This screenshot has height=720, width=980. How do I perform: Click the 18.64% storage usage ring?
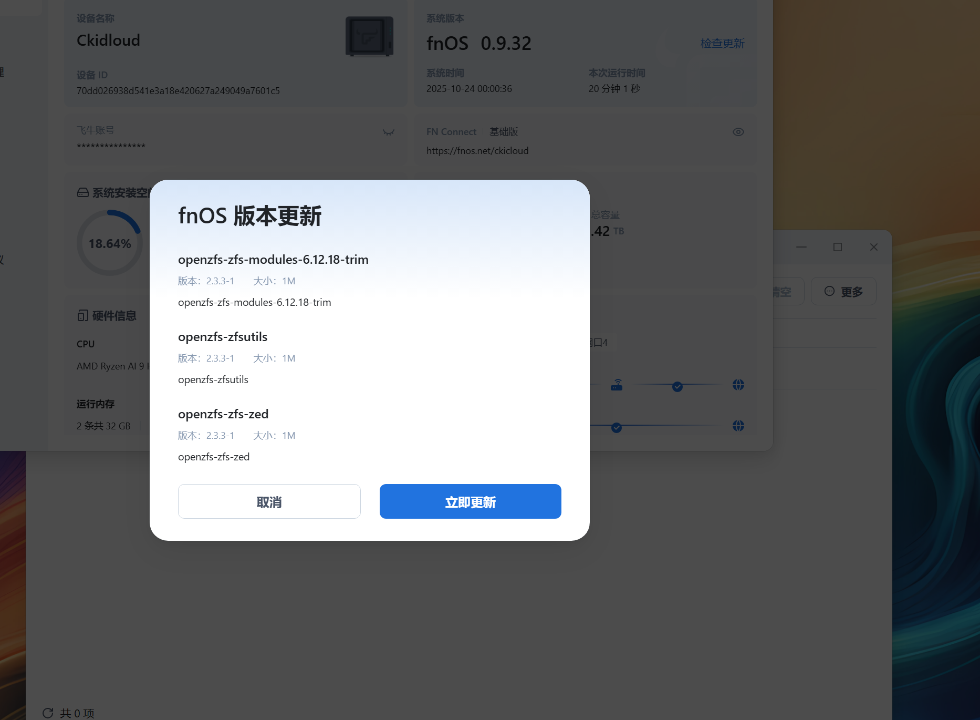point(110,243)
